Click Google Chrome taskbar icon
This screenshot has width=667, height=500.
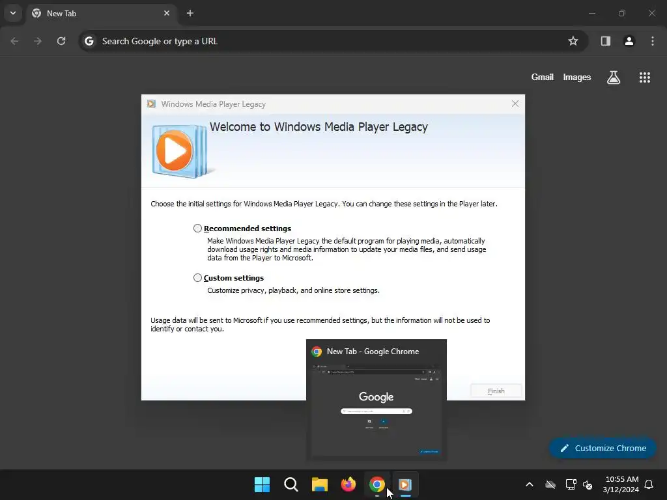pos(377,484)
